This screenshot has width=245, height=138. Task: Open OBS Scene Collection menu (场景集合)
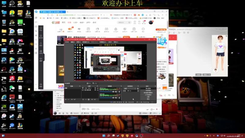click(x=103, y=42)
